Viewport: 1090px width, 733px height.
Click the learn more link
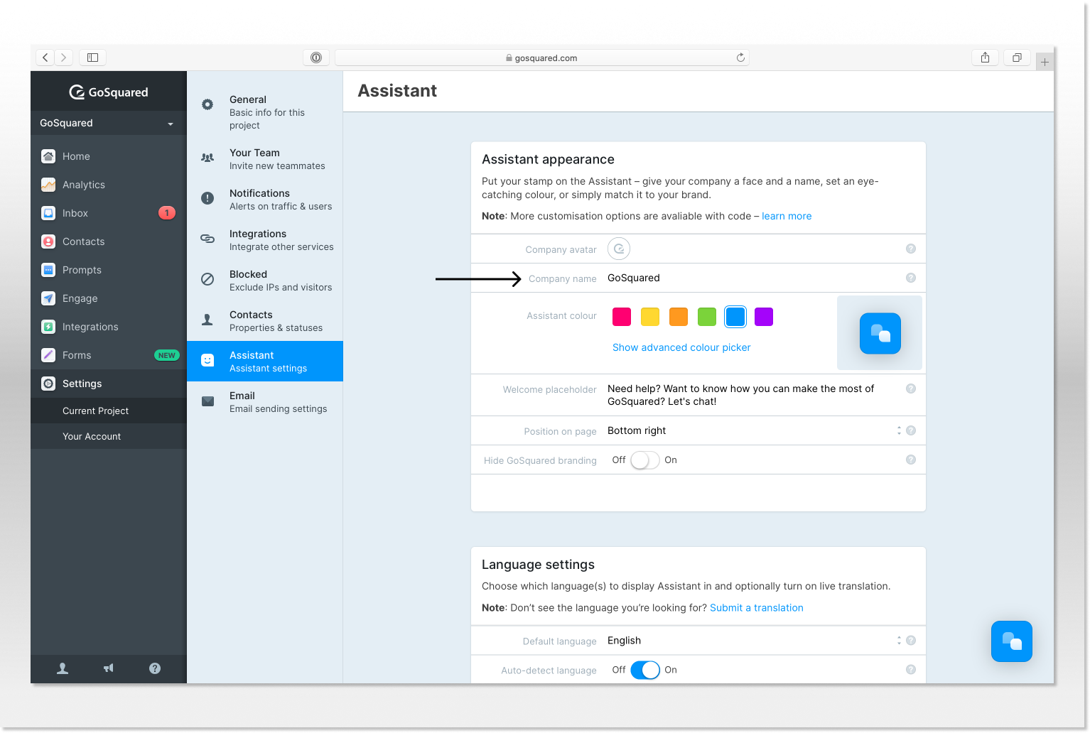coord(787,216)
